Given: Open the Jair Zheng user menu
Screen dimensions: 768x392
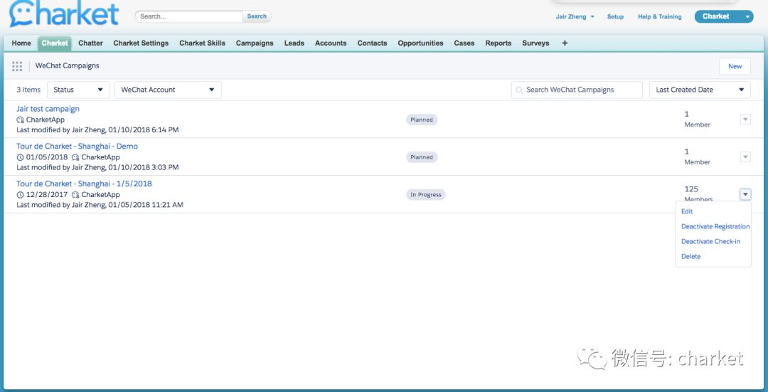Looking at the screenshot, I should (x=575, y=16).
